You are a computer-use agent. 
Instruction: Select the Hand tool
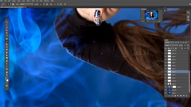coord(7,72)
